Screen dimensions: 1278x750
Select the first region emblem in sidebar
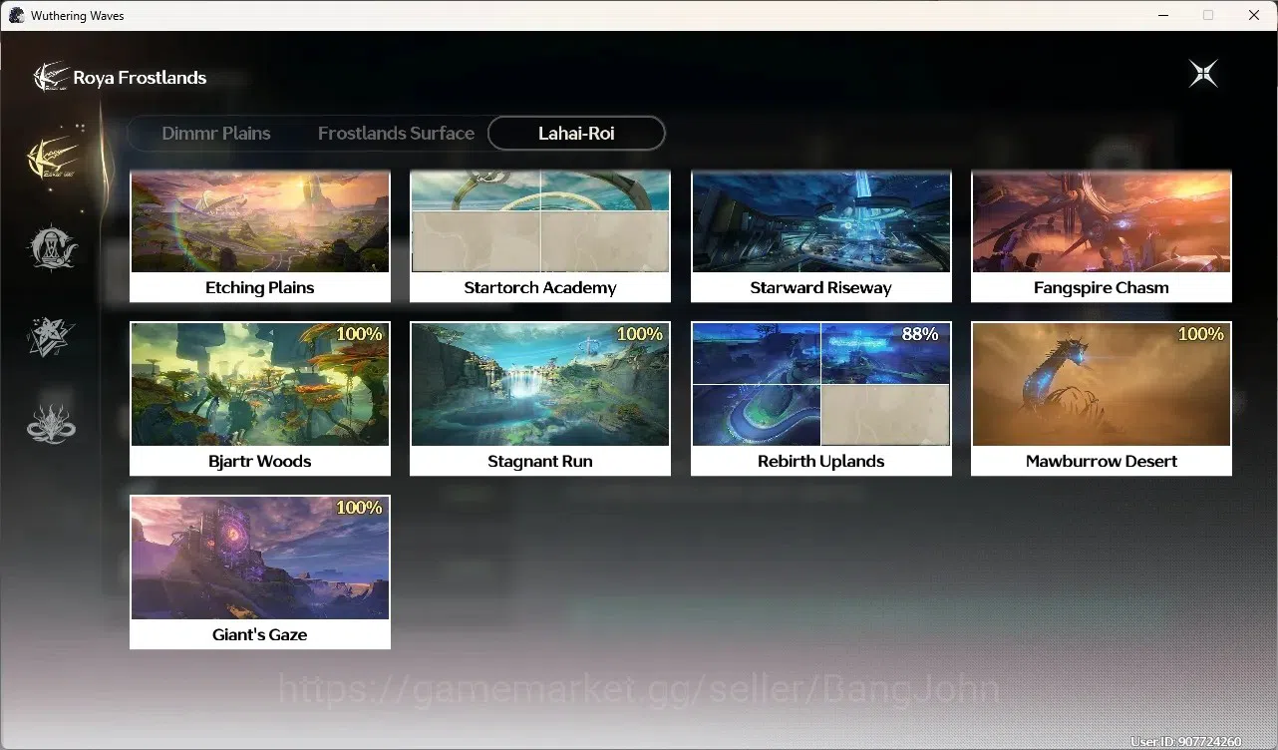click(x=52, y=158)
